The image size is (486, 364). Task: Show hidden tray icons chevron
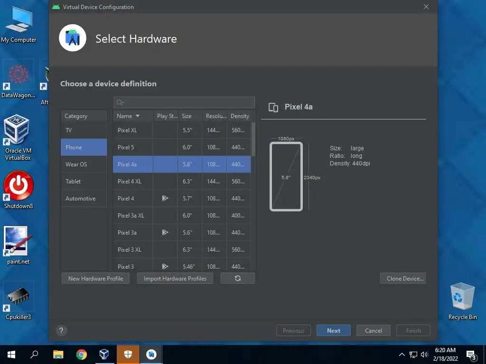pyautogui.click(x=402, y=355)
